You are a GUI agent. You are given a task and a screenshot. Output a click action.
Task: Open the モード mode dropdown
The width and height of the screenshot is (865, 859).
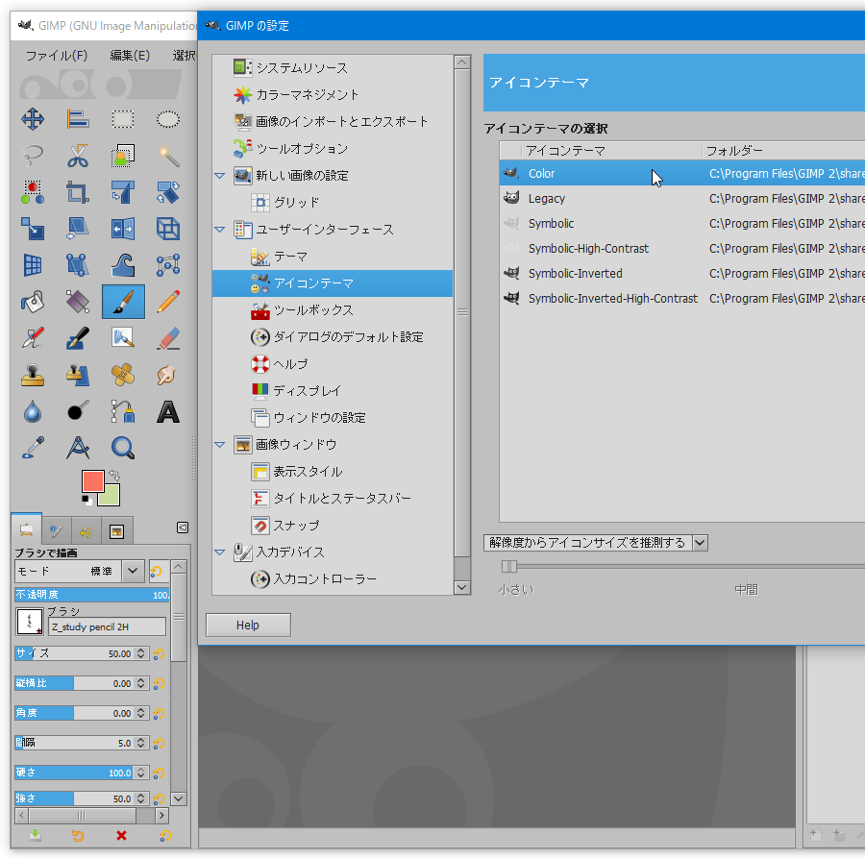tap(80, 571)
